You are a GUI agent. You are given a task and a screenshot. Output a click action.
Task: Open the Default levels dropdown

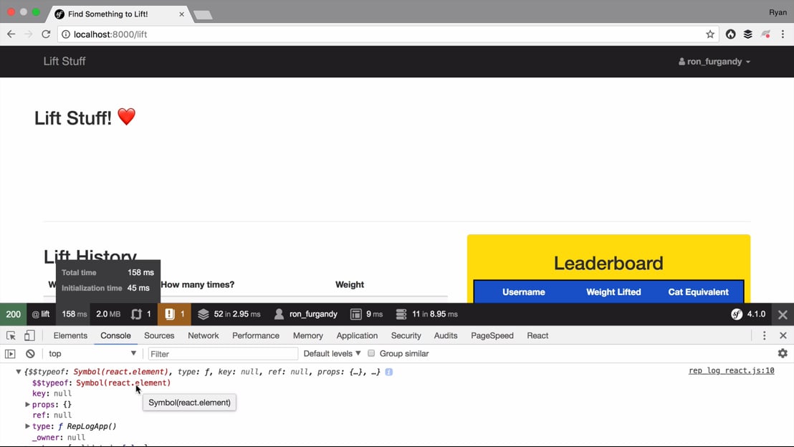332,353
